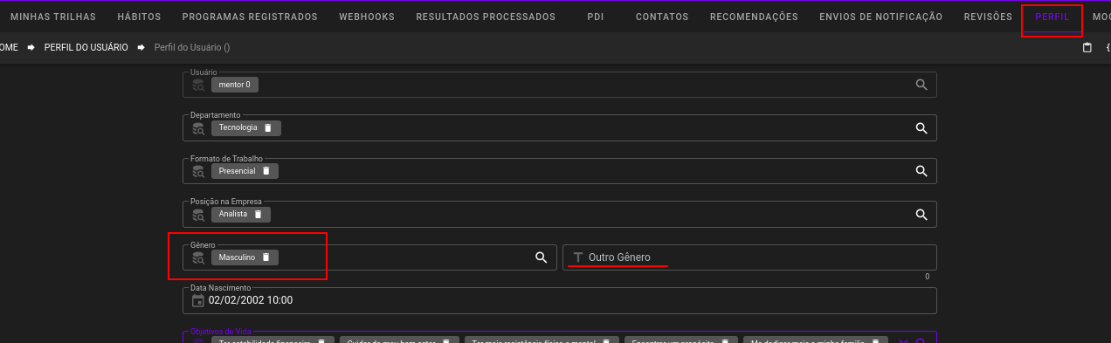
Task: Open search for the Usuário field magnifier
Action: pos(921,85)
